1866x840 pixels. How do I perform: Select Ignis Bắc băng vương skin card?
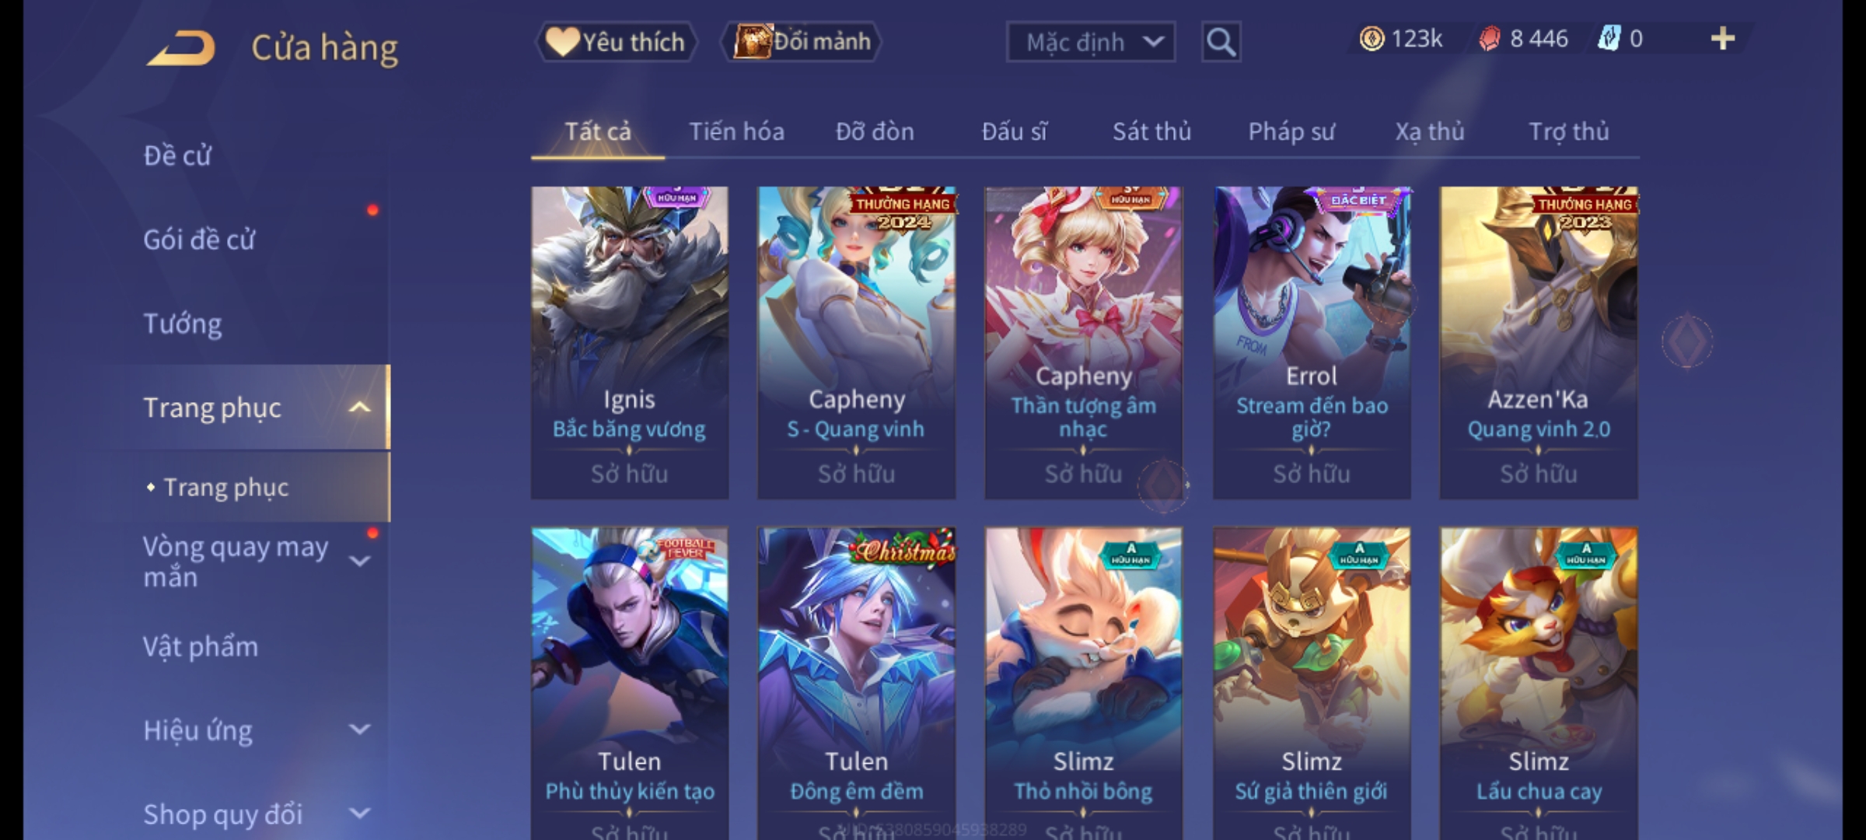[630, 342]
